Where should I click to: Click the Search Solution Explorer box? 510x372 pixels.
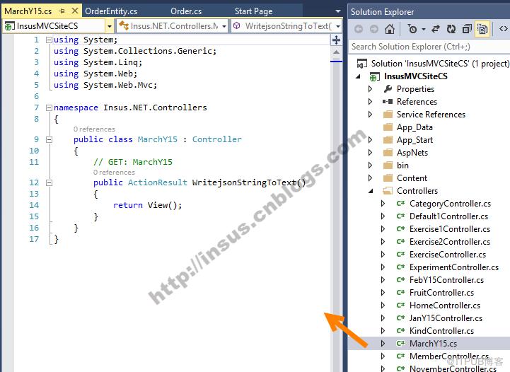[429, 47]
